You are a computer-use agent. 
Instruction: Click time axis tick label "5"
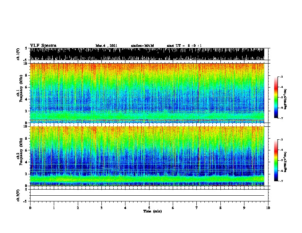pos(149,208)
